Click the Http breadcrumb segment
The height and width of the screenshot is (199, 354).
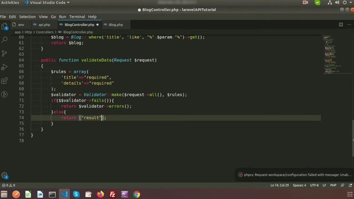[28, 32]
